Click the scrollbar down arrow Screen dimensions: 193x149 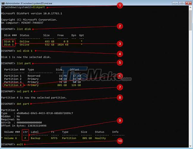click(x=191, y=146)
